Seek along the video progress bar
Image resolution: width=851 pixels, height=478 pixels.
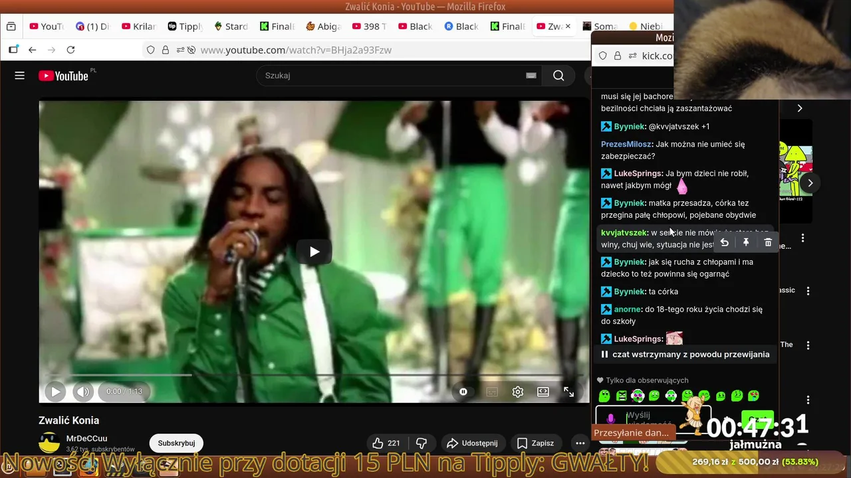pyautogui.click(x=314, y=375)
